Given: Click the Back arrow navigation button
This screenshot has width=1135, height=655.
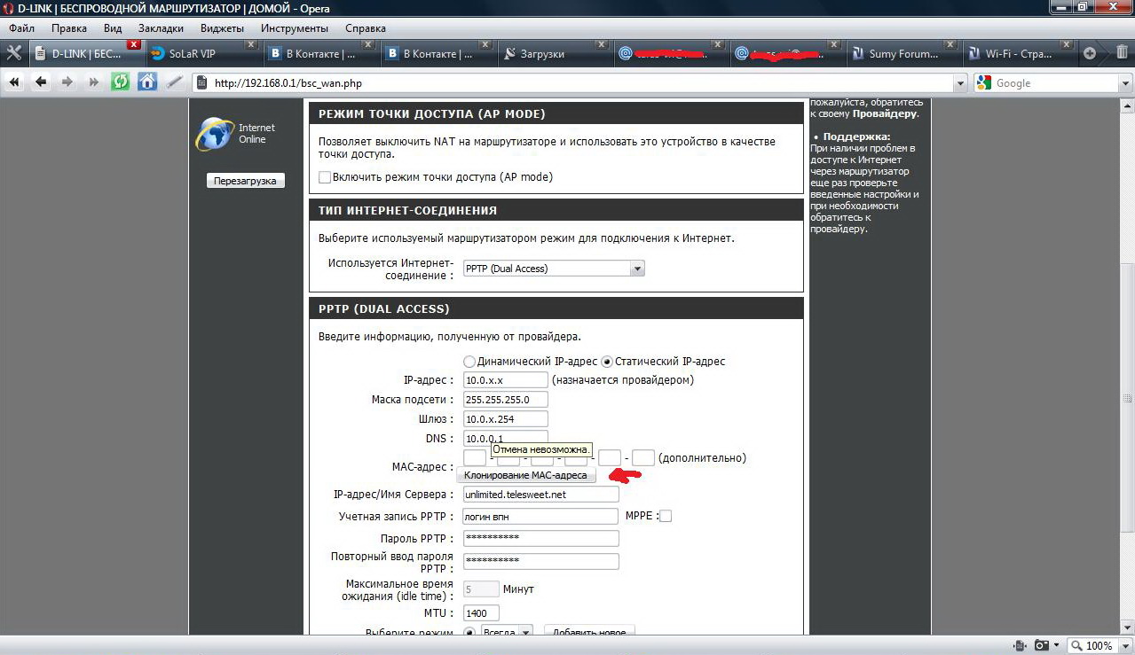Looking at the screenshot, I should pyautogui.click(x=41, y=82).
